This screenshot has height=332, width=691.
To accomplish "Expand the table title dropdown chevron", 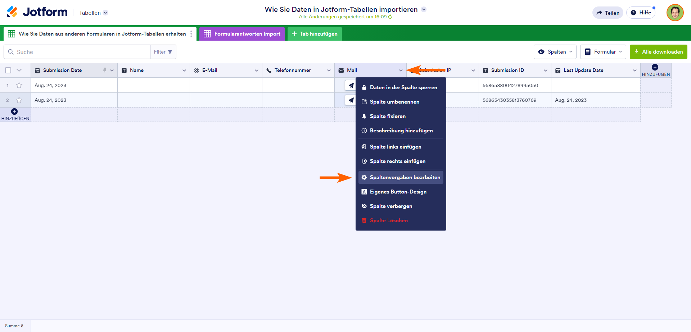I will point(424,9).
